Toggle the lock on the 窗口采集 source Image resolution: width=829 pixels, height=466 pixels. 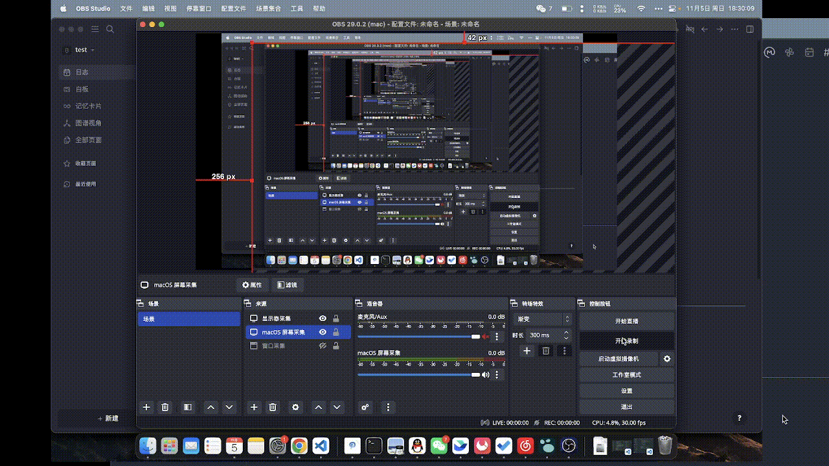335,346
